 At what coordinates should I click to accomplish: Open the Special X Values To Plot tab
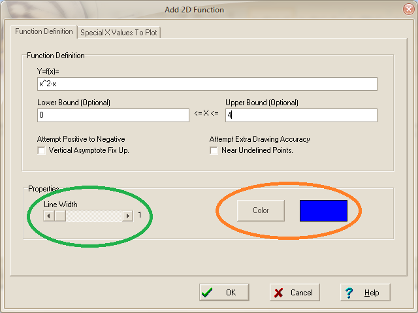[x=119, y=32]
